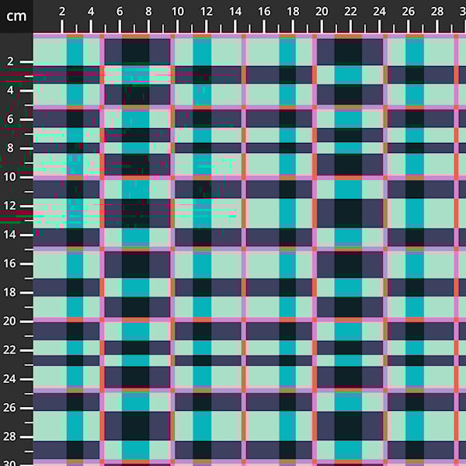Click the 18 mark on the top ruler
466x466 pixels.
[x=293, y=12]
